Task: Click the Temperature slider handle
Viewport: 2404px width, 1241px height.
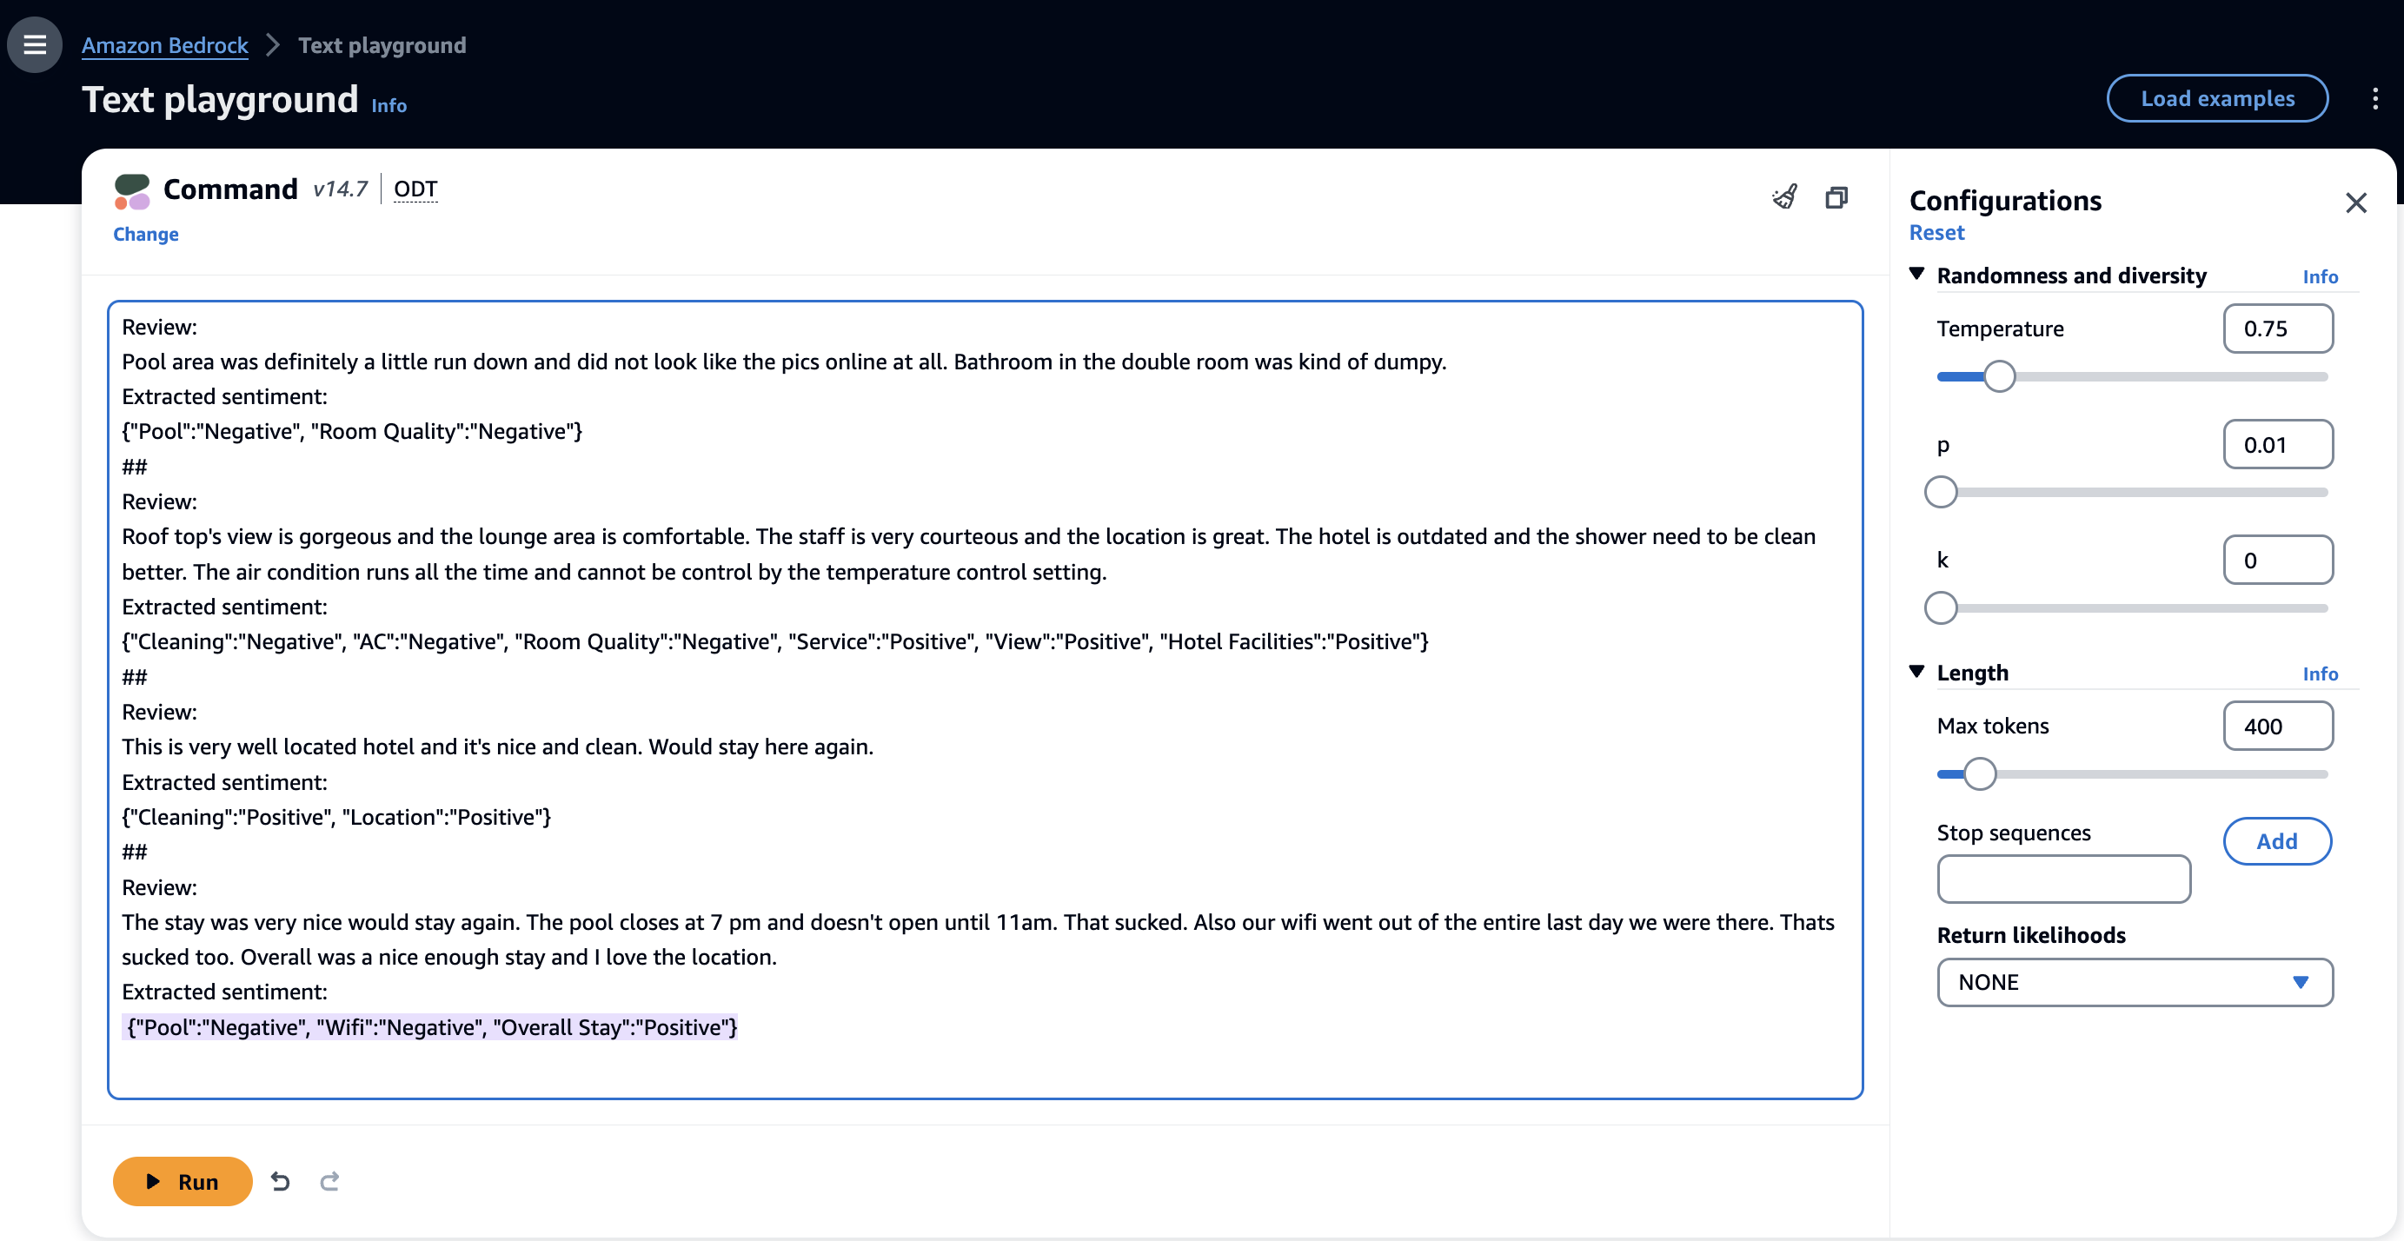Action: [1998, 377]
